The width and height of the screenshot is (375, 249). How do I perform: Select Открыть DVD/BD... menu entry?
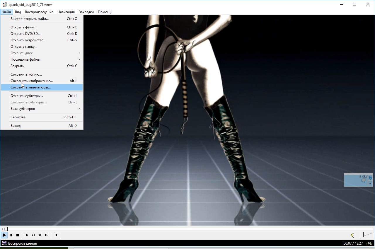(x=42, y=34)
